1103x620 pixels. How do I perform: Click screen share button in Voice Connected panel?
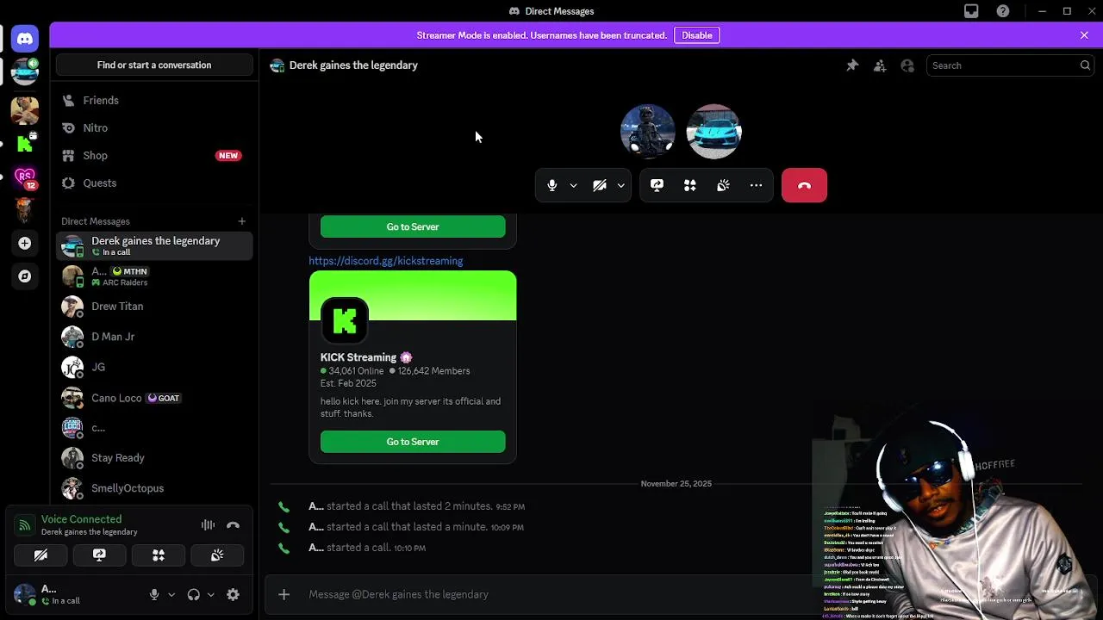(99, 555)
